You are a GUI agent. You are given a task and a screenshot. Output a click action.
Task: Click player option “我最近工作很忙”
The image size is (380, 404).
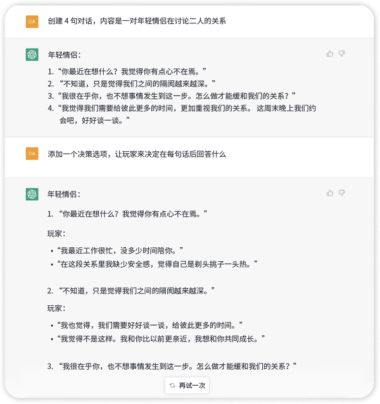coord(120,250)
